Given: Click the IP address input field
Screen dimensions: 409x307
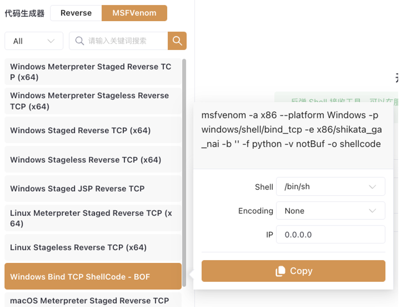Looking at the screenshot, I should 331,235.
